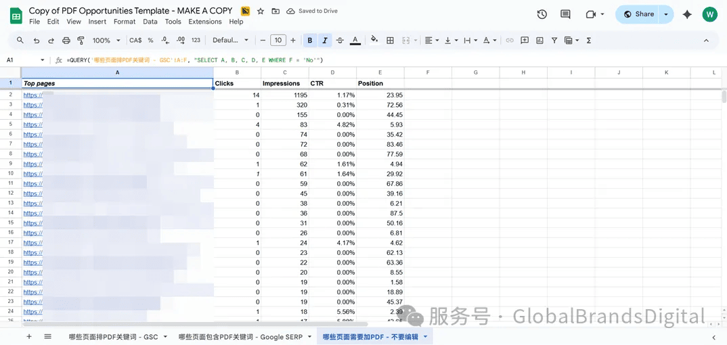Image resolution: width=727 pixels, height=345 pixels.
Task: Open version history clock icon
Action: (542, 14)
